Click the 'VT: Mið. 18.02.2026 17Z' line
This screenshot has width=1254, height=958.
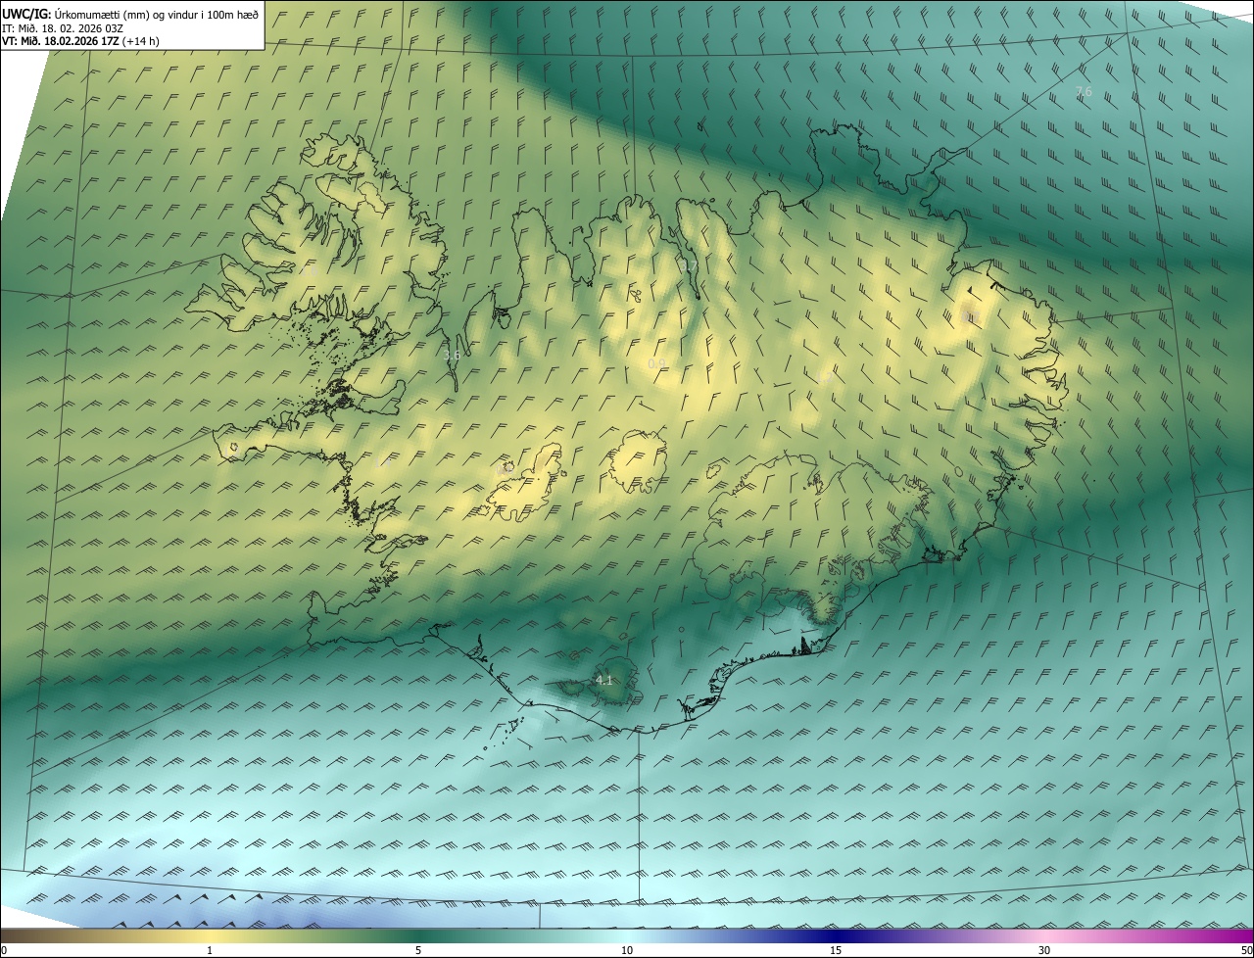click(80, 41)
